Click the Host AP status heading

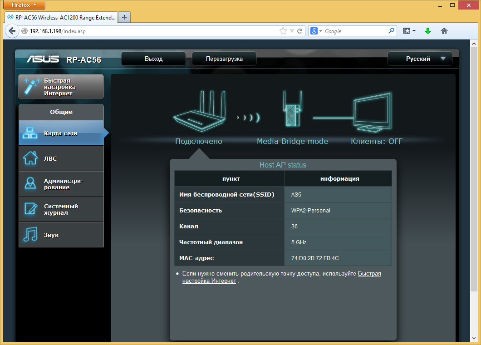pyautogui.click(x=283, y=165)
